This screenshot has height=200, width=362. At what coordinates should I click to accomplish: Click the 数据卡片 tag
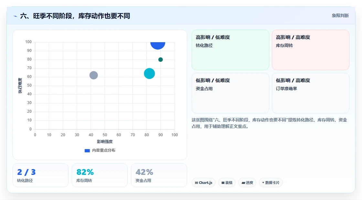tap(271, 183)
